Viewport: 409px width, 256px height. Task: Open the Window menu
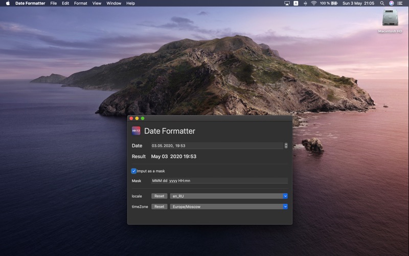tap(113, 3)
